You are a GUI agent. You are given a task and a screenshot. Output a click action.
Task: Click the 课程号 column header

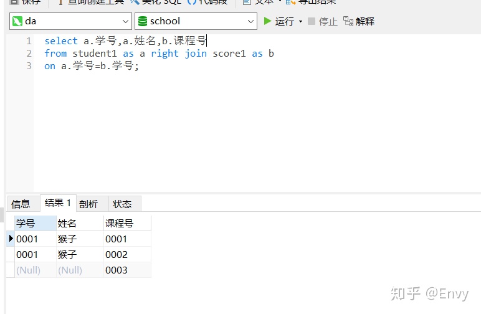pos(127,223)
